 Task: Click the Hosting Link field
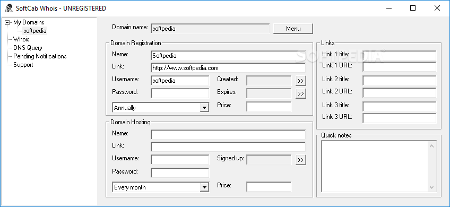(x=228, y=147)
